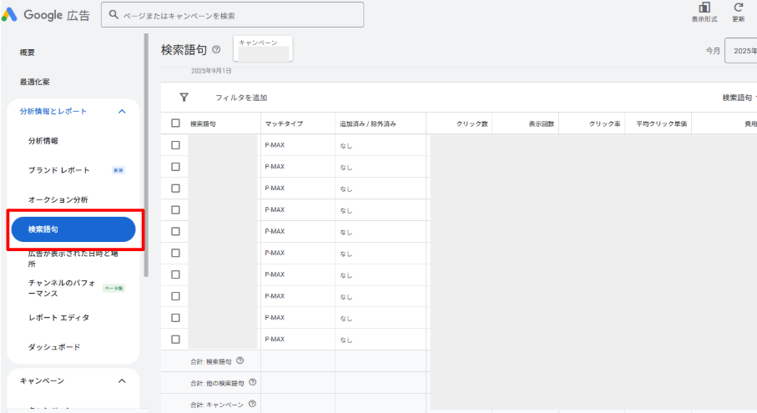This screenshot has height=413, width=757.
Task: Open the 最適化案 page
Action: point(35,82)
